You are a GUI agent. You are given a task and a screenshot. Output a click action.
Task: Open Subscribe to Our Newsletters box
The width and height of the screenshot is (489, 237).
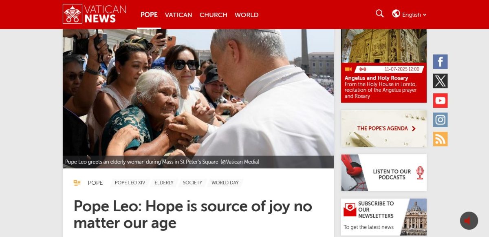click(x=383, y=217)
